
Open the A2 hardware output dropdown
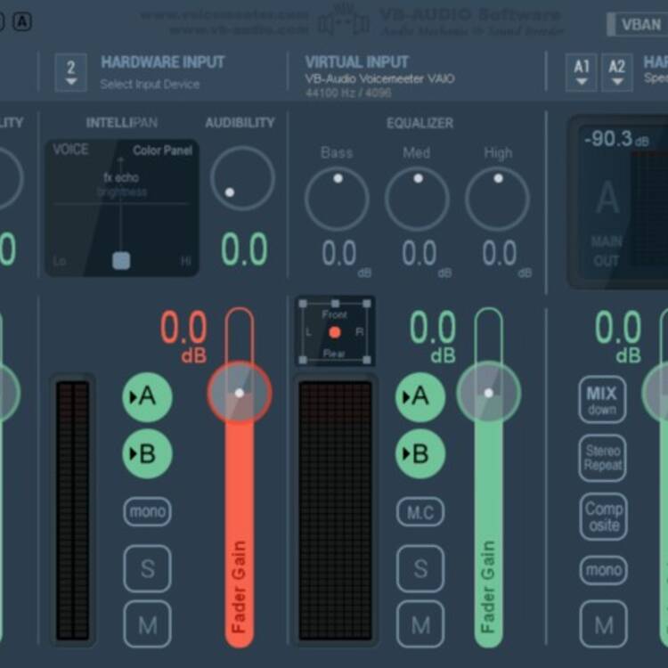point(617,72)
